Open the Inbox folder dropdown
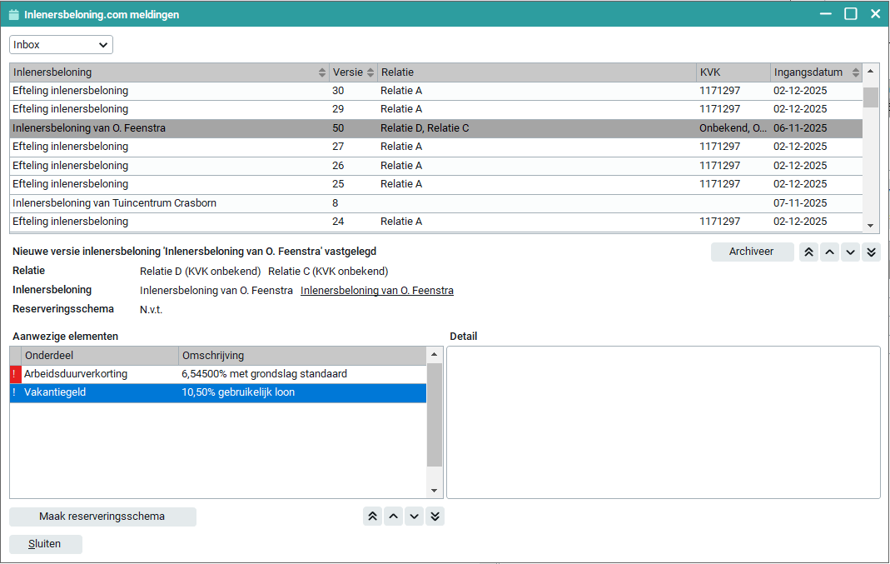This screenshot has width=890, height=564. click(61, 45)
